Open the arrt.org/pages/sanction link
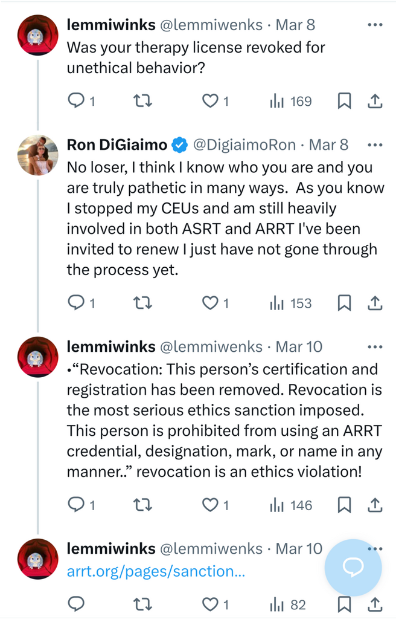Screen dimensions: 396x619 (156, 572)
